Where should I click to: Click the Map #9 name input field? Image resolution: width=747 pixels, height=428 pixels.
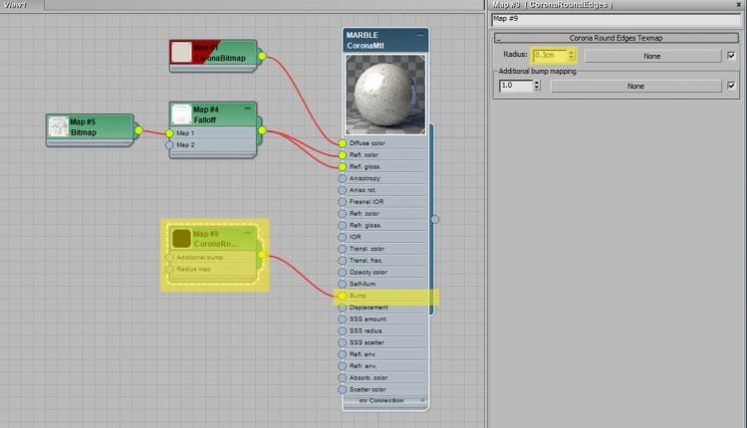pyautogui.click(x=618, y=19)
